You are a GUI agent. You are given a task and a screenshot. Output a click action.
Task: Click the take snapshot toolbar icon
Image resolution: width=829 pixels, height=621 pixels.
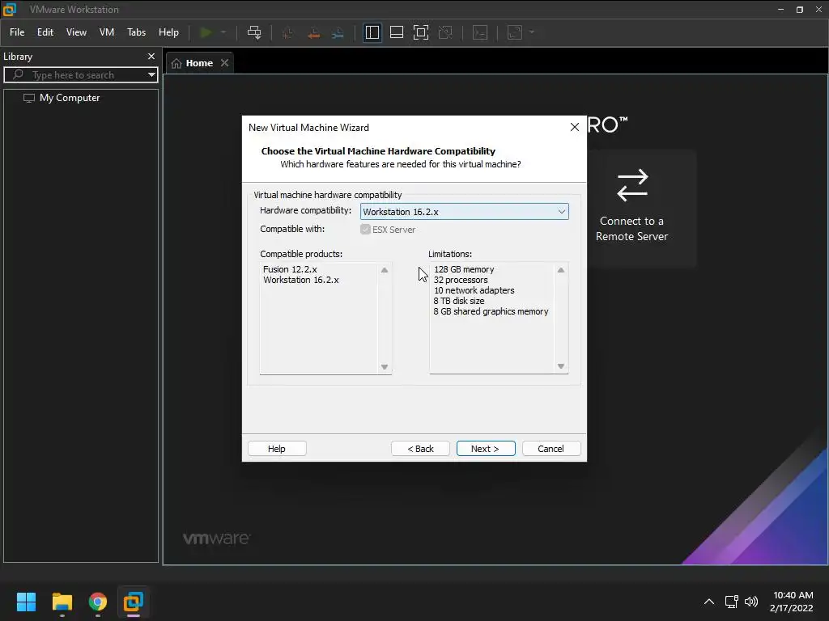(x=287, y=32)
